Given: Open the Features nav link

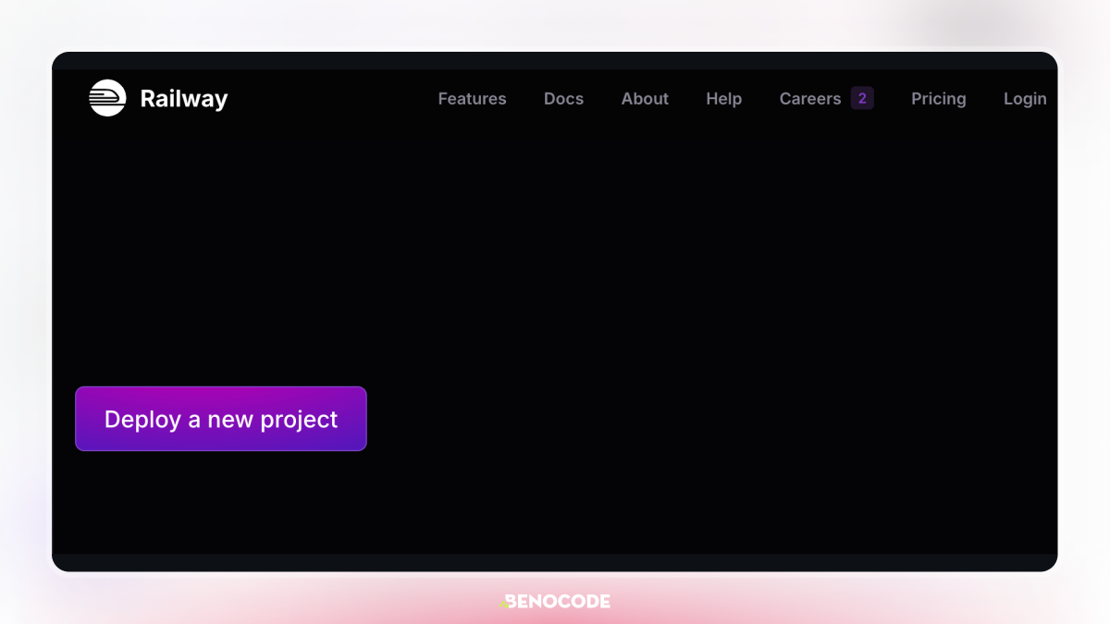Looking at the screenshot, I should click(473, 99).
